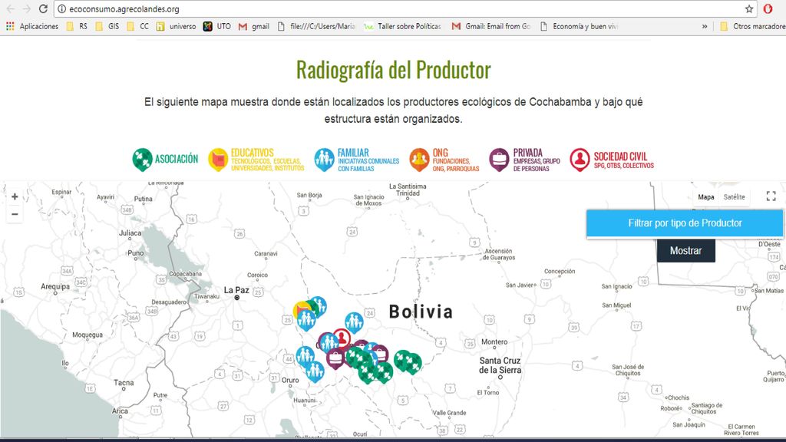Click the Oruro city label
786x442 pixels.
[290, 380]
